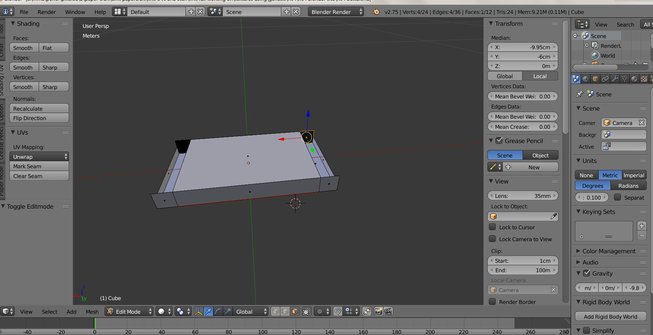This screenshot has height=335, width=653.
Task: Click the Mark Seam button
Action: [x=39, y=166]
